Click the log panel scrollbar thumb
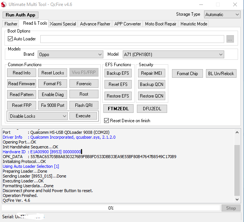 237,170
